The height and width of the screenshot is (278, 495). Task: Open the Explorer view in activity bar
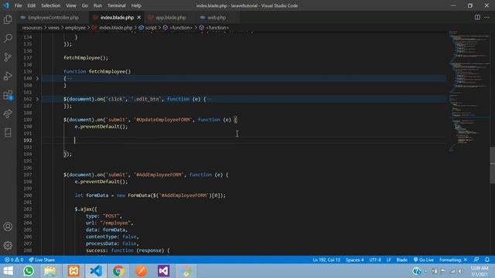click(8, 19)
